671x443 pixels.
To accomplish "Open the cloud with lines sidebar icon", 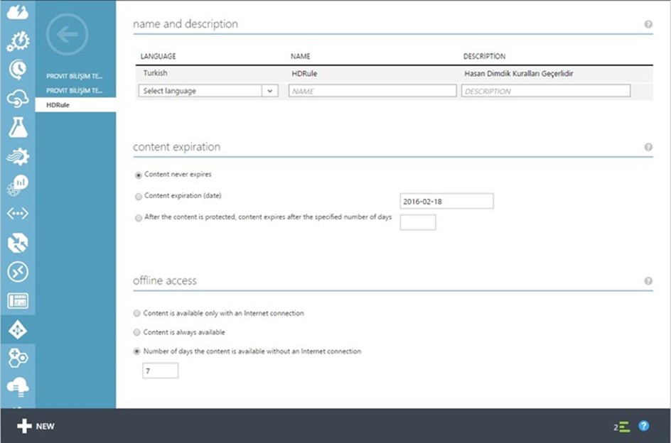I will [18, 386].
